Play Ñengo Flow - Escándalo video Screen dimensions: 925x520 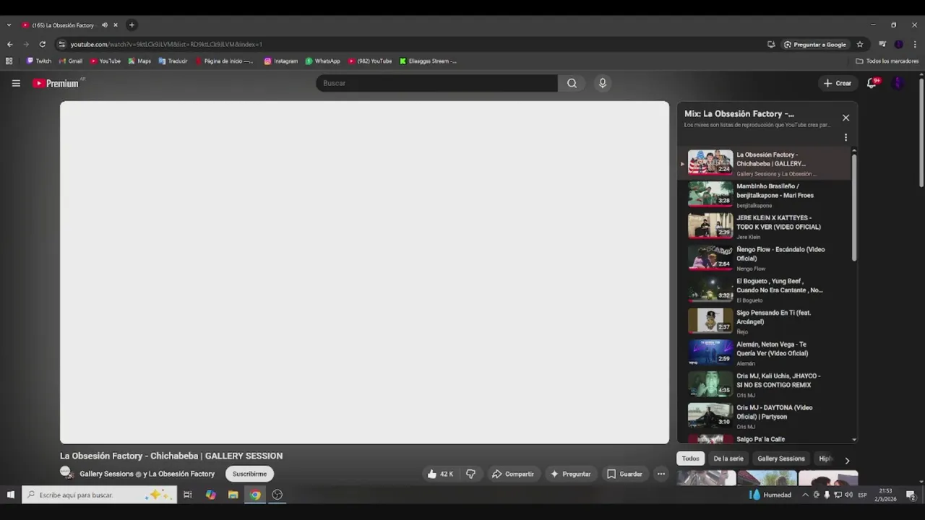pos(766,258)
